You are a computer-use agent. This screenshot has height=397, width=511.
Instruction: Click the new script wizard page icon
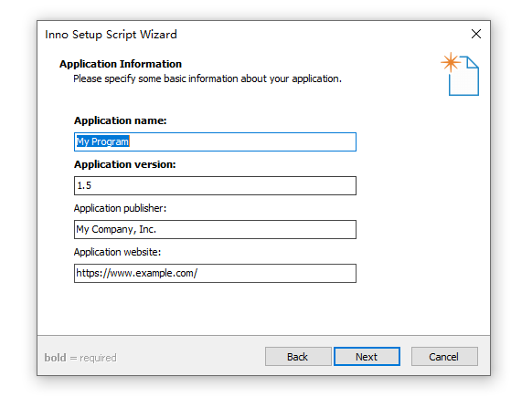460,74
